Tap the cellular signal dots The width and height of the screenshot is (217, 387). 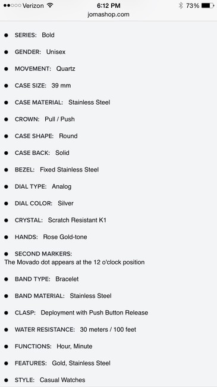[12, 5]
